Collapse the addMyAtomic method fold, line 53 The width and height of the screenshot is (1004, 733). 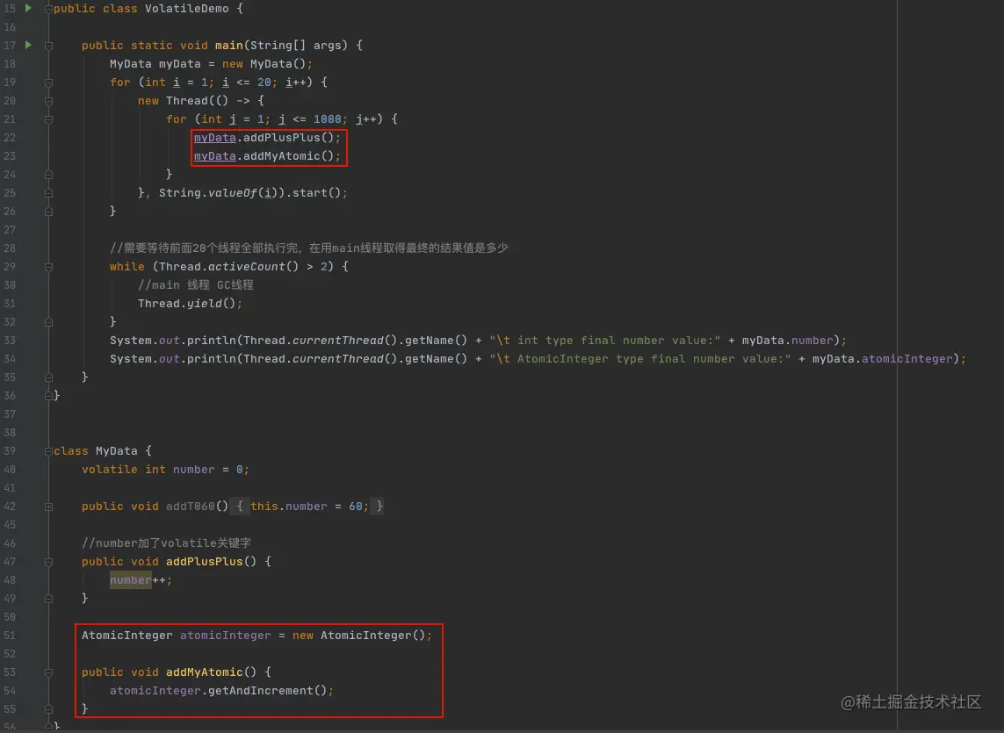pyautogui.click(x=48, y=672)
